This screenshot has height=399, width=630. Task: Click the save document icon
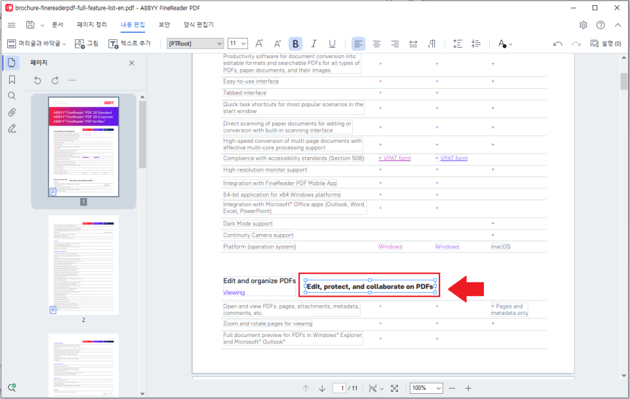[30, 25]
